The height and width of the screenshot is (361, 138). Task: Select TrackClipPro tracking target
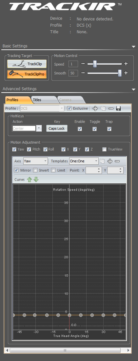[27, 74]
